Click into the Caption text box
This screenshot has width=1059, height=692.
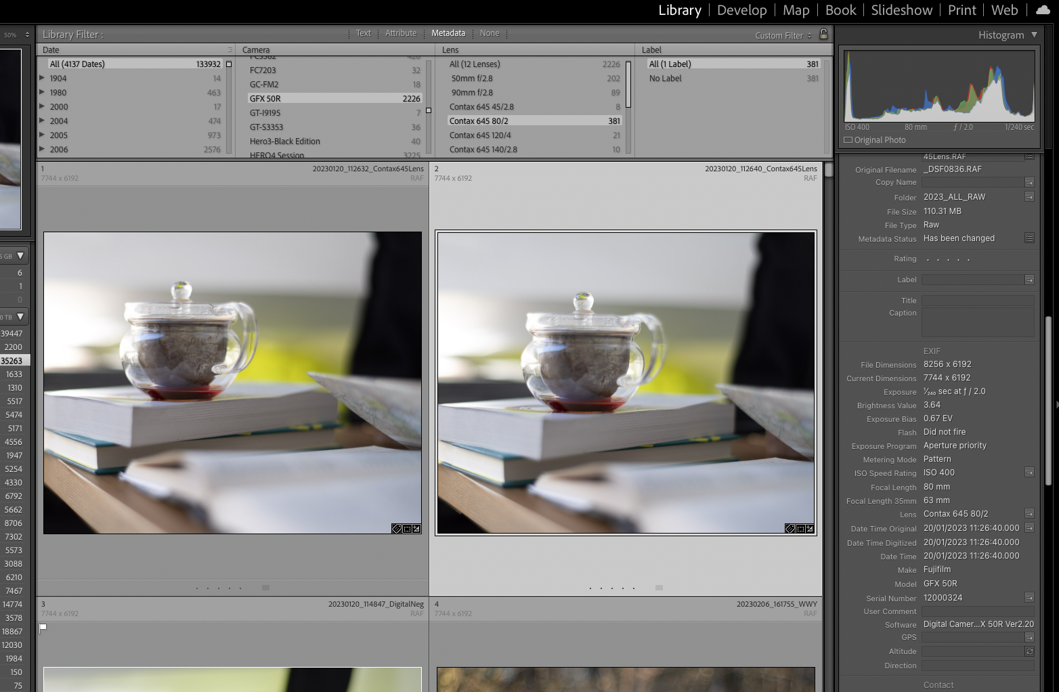point(978,322)
